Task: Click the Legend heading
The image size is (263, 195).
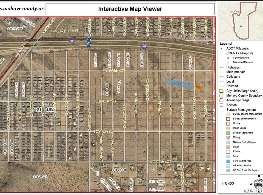Action: (225, 44)
